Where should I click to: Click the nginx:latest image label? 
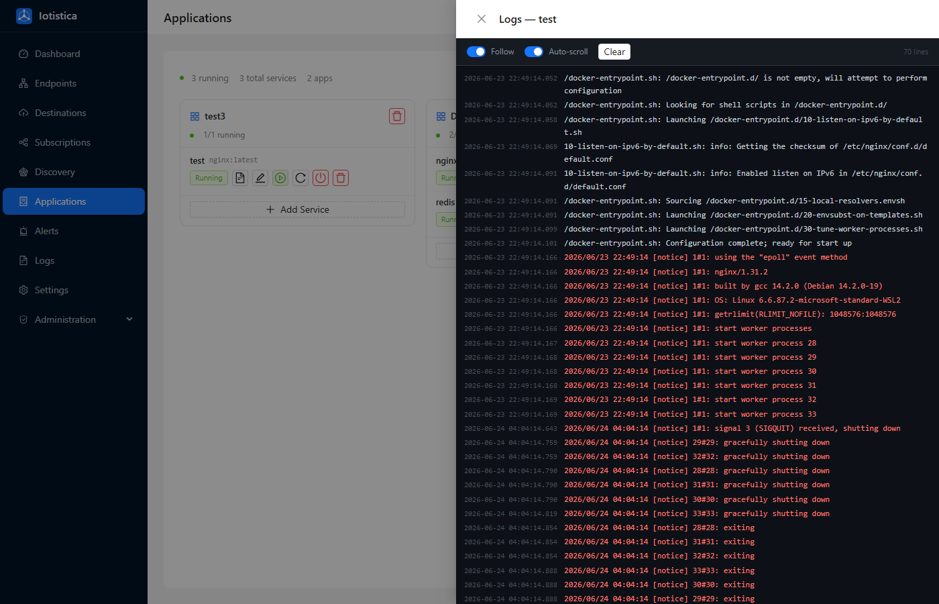coord(233,160)
